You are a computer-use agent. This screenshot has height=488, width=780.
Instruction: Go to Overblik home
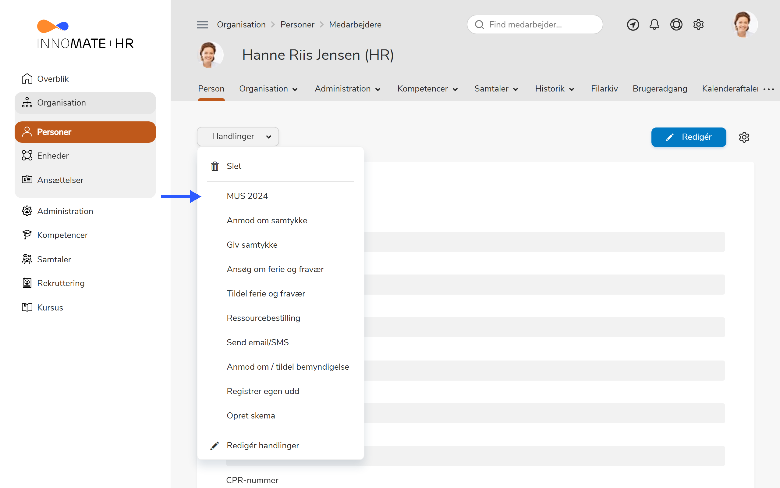[x=52, y=79]
